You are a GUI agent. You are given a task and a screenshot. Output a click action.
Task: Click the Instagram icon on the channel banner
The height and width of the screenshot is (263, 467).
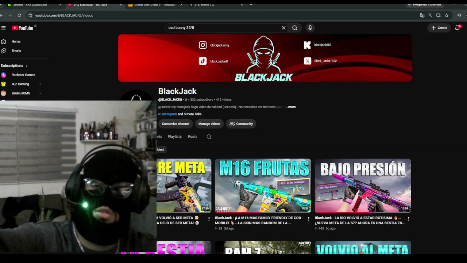click(x=203, y=45)
